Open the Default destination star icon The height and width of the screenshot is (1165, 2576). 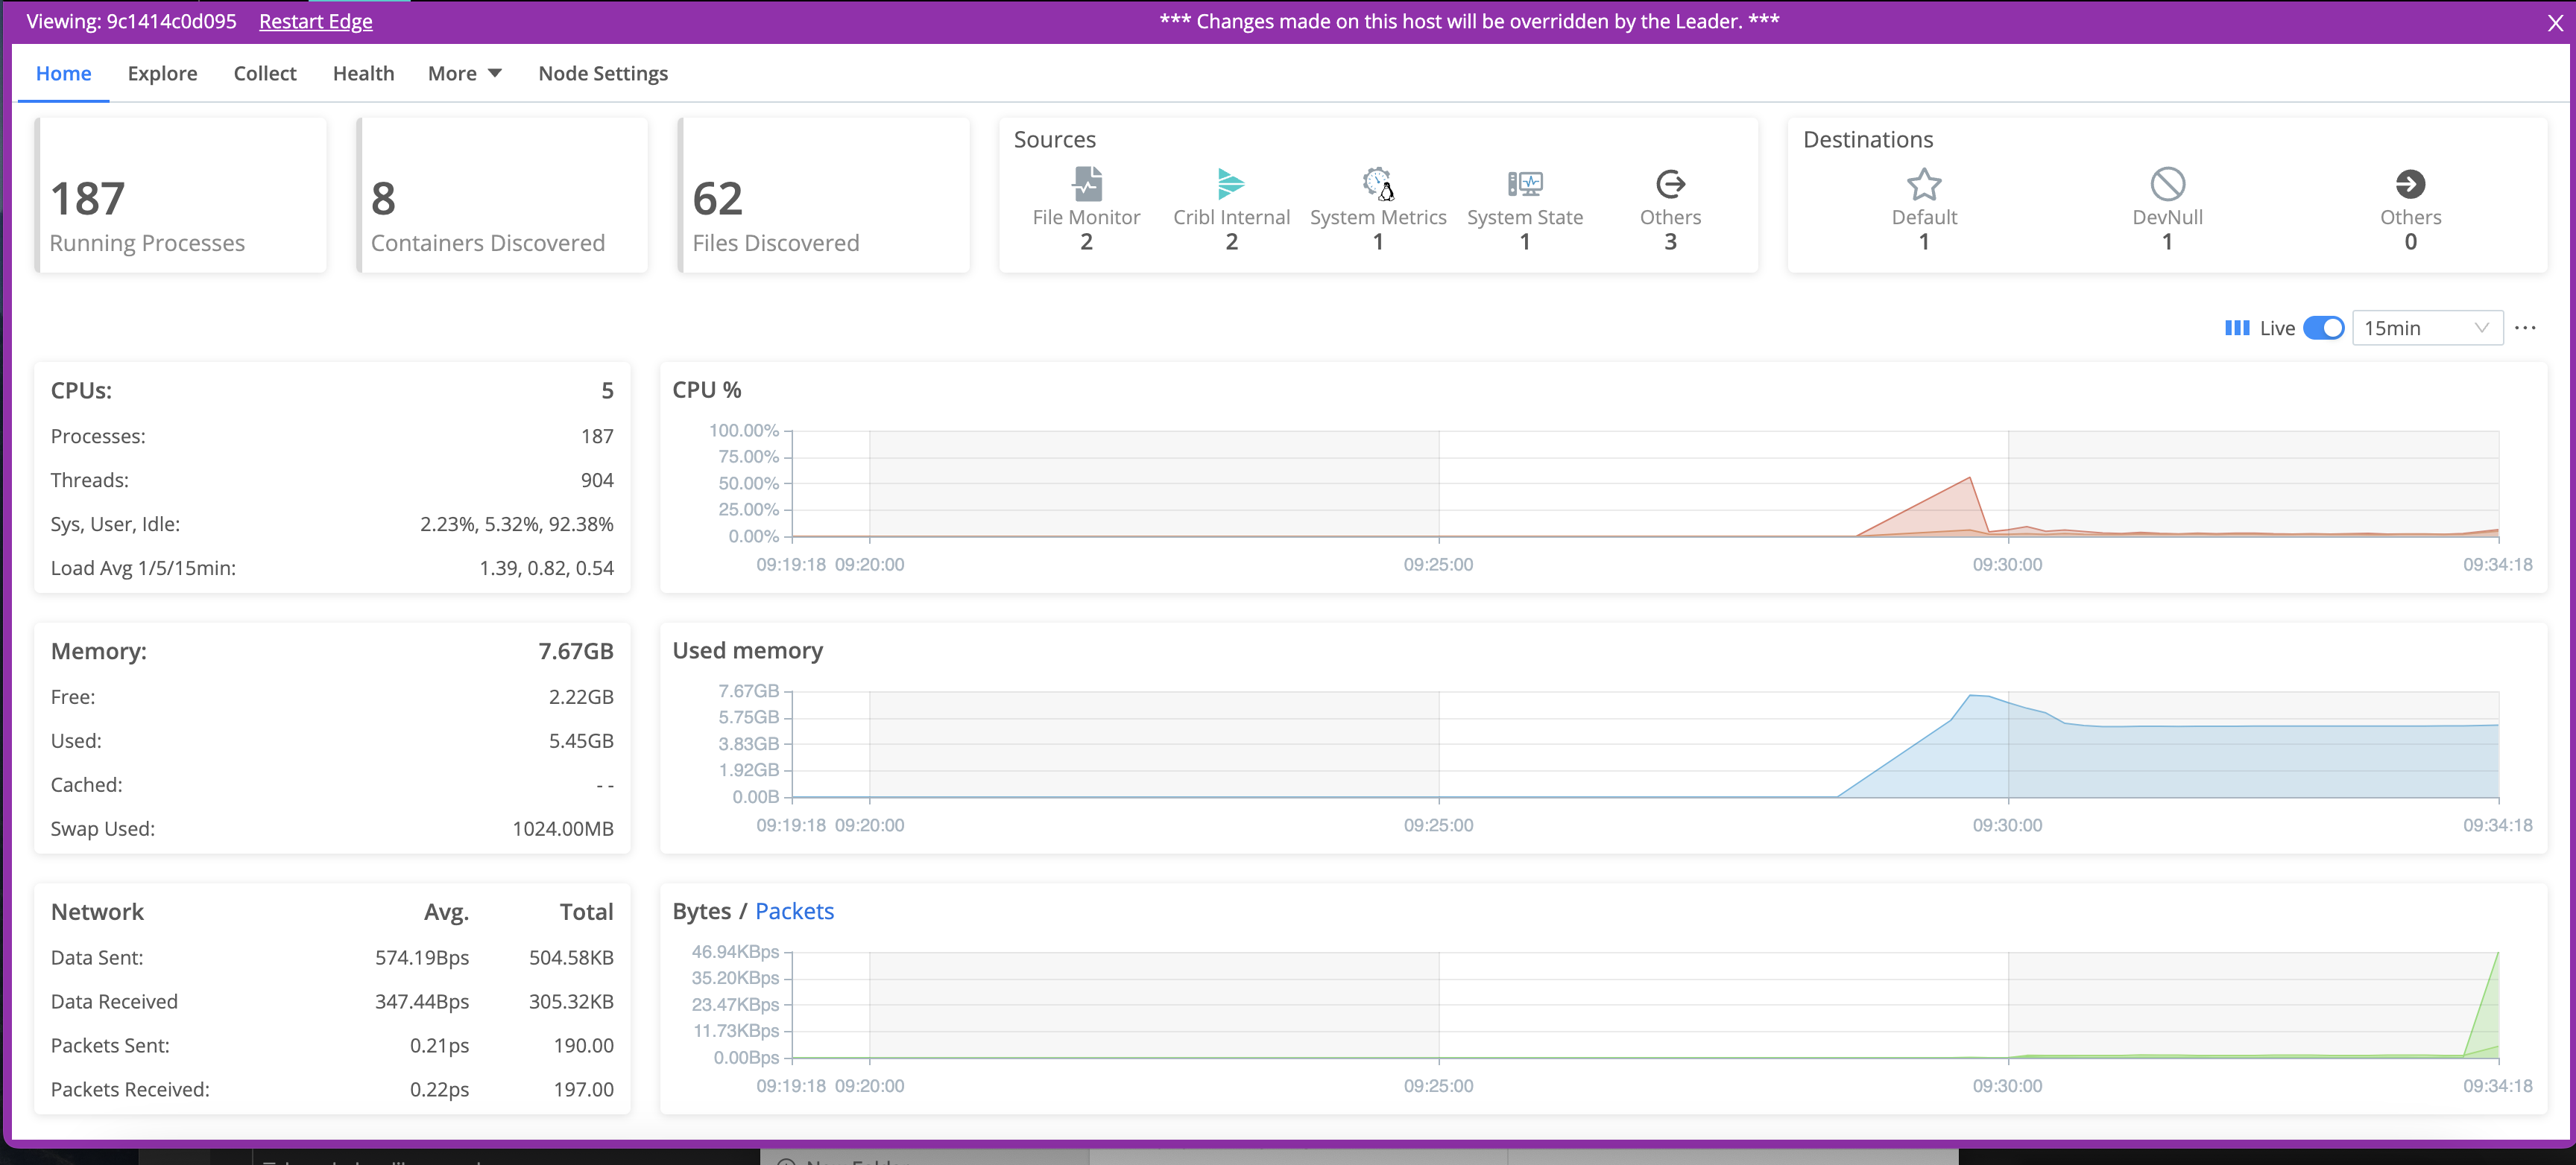[1924, 184]
